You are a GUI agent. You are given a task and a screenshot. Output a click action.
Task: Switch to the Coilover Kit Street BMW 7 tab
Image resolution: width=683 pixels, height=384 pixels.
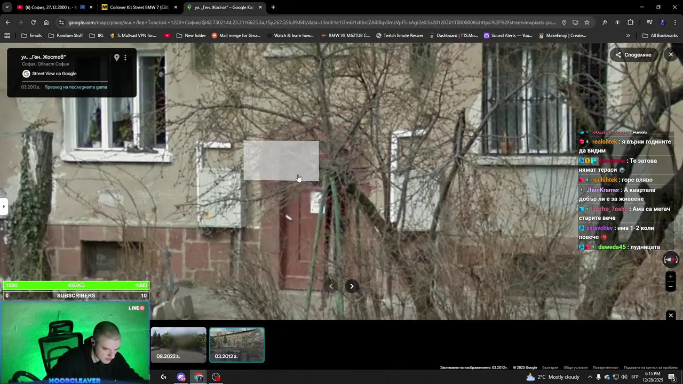point(139,7)
